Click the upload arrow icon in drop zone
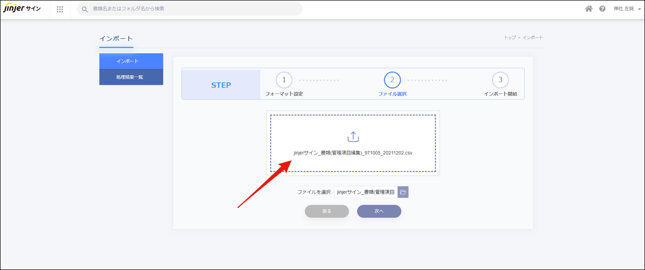Viewport: 645px width, 270px height. pos(353,137)
